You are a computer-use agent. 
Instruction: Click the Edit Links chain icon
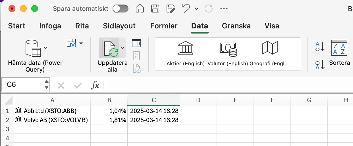(x=137, y=68)
